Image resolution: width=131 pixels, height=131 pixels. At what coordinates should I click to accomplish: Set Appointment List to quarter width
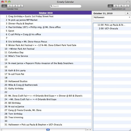116,6
